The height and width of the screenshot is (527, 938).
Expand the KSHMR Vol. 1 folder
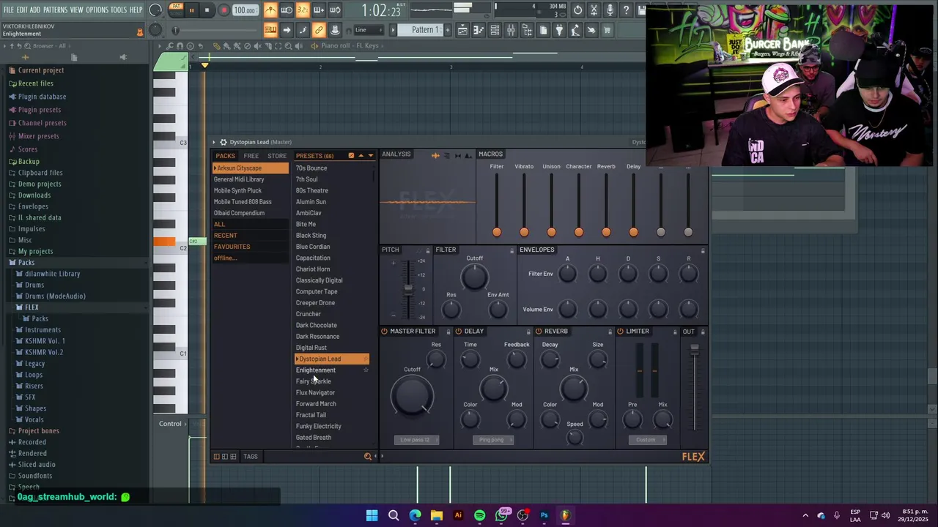pos(45,341)
